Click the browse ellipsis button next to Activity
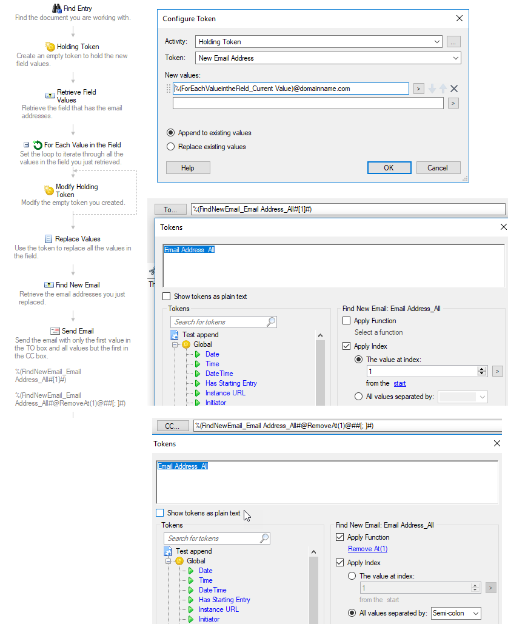The image size is (508, 624). click(453, 42)
